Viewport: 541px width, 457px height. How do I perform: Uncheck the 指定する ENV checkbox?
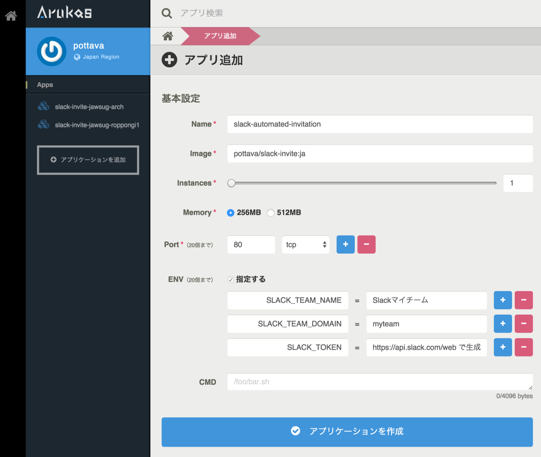click(x=230, y=279)
